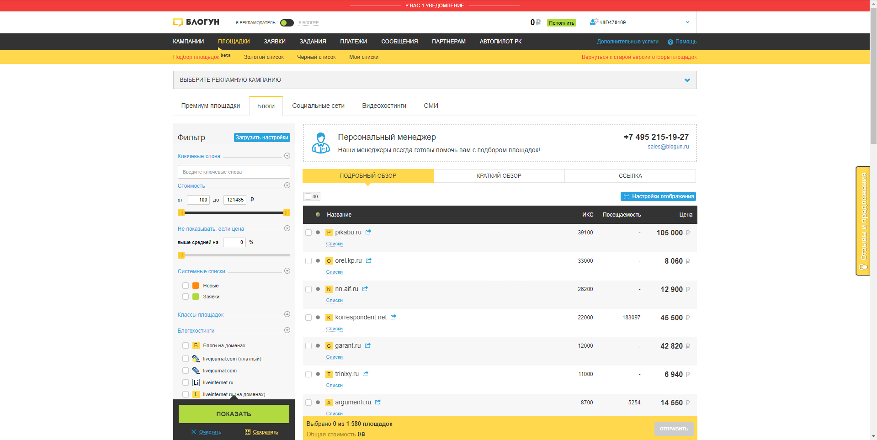Collapse the Стоимость filter section
This screenshot has width=877, height=440.
(287, 186)
